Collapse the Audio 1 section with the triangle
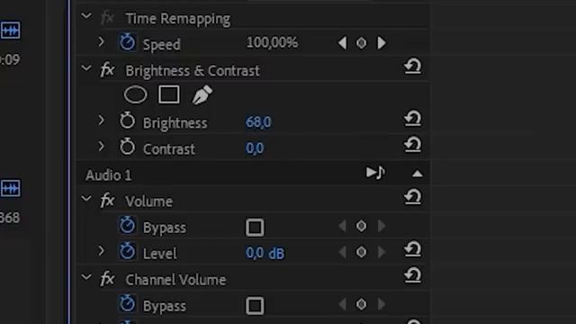Viewport: 576px width, 324px height. click(418, 174)
